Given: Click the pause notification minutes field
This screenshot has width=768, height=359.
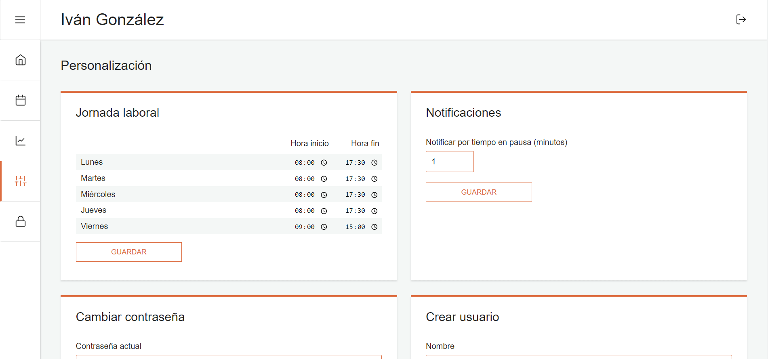Looking at the screenshot, I should pos(450,162).
